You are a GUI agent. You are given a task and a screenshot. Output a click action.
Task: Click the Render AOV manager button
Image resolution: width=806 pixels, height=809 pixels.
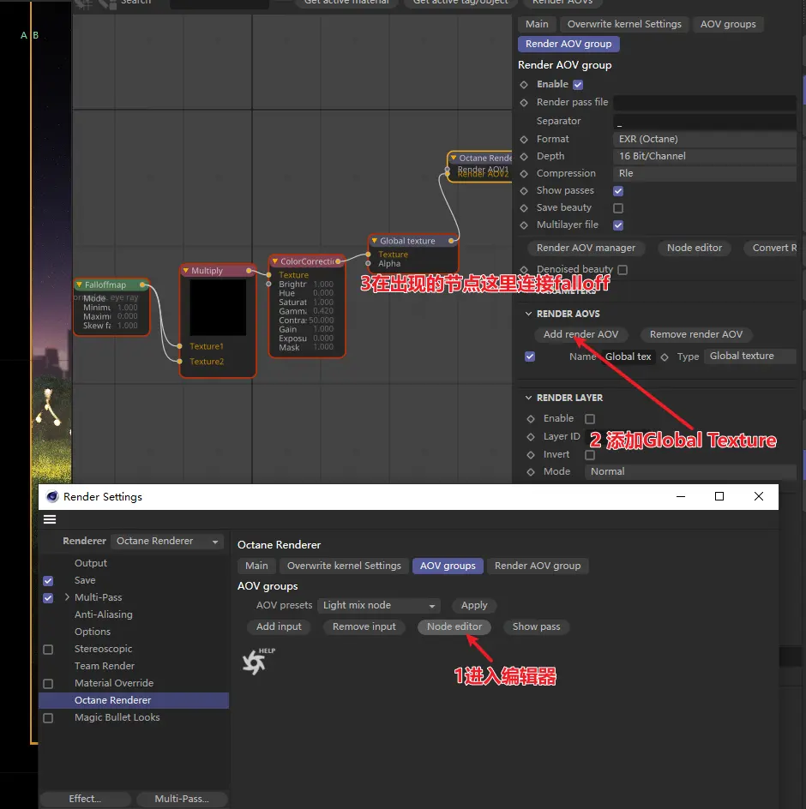pos(586,249)
